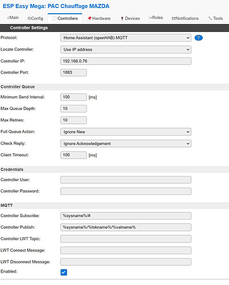The width and height of the screenshot is (229, 285).
Task: Click the Controller Subscribe field
Action: pos(126,216)
